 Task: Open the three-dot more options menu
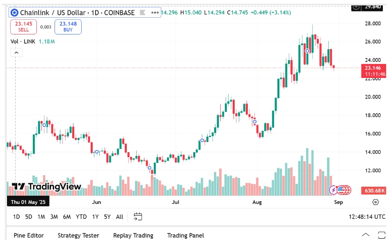pyautogui.click(x=155, y=13)
